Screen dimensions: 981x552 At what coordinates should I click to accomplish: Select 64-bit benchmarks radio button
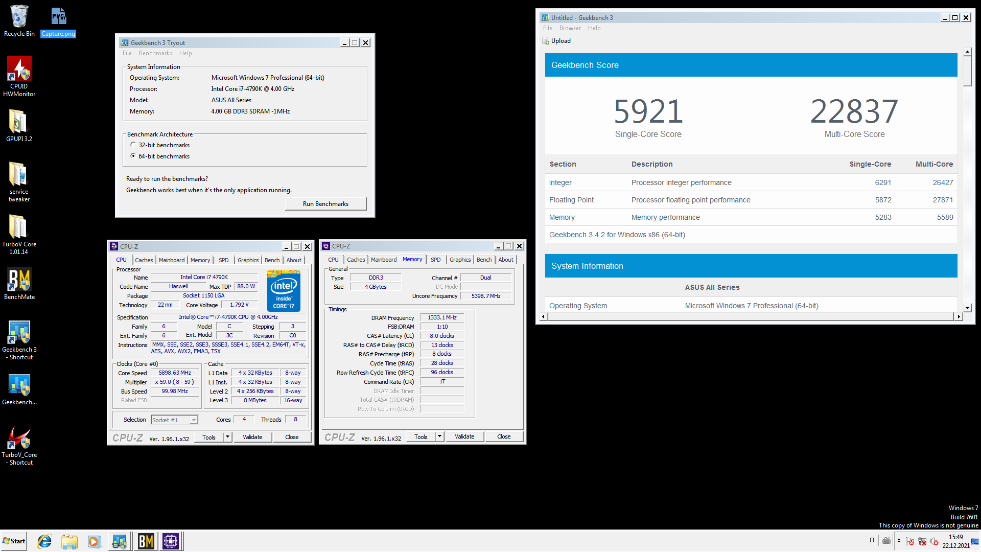pyautogui.click(x=133, y=156)
